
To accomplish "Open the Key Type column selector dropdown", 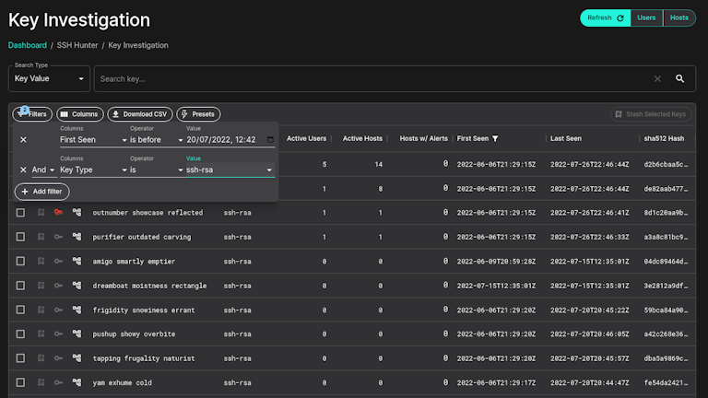I will coord(93,170).
